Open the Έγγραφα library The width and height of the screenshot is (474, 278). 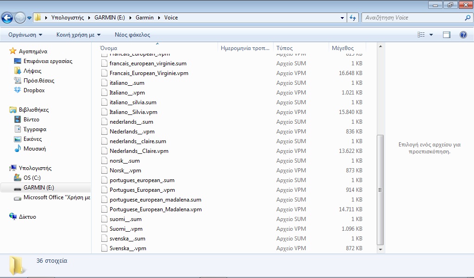(x=30, y=129)
